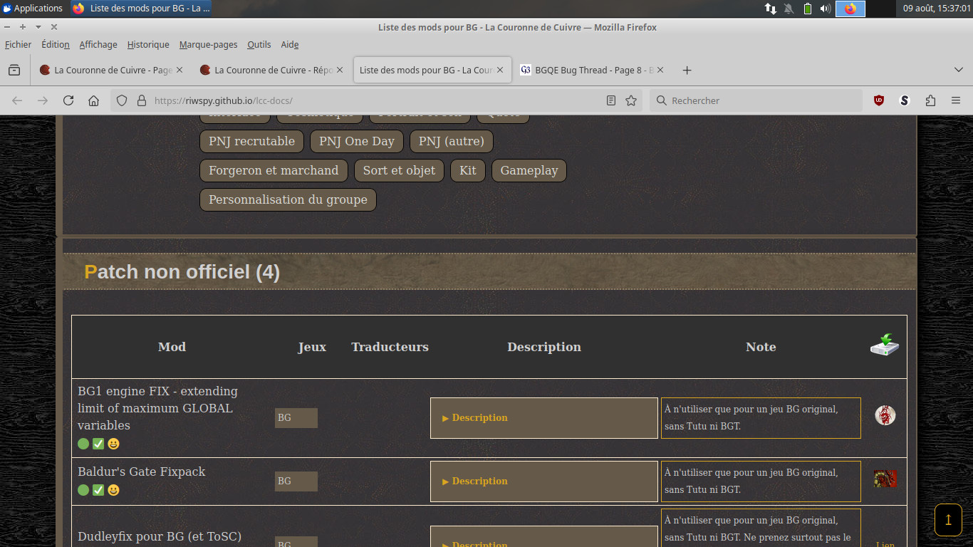The height and width of the screenshot is (547, 973).
Task: Click the scroll-to-top arrow button
Action: [948, 520]
